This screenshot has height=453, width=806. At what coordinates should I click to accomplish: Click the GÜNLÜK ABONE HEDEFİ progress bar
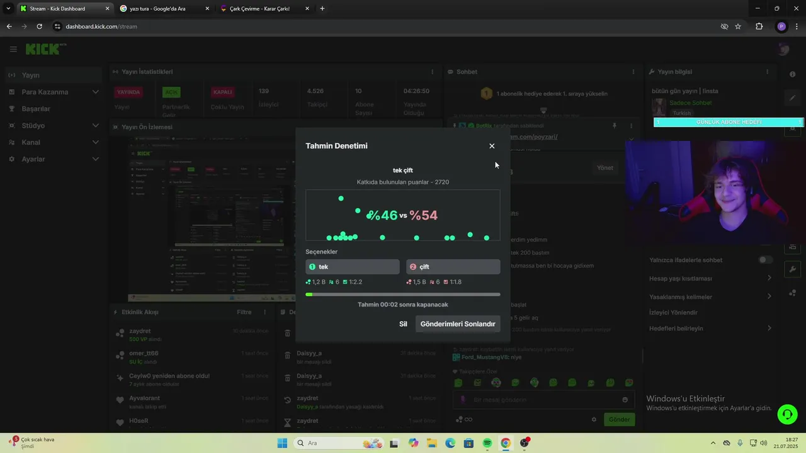tap(729, 122)
